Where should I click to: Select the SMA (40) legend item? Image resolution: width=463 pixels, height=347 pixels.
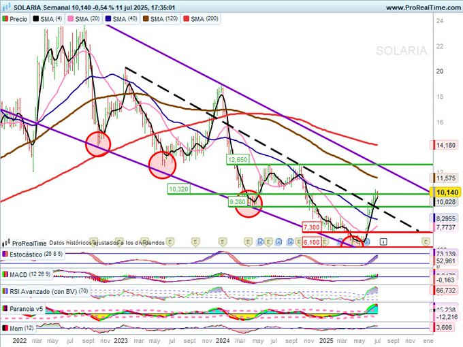click(x=121, y=19)
